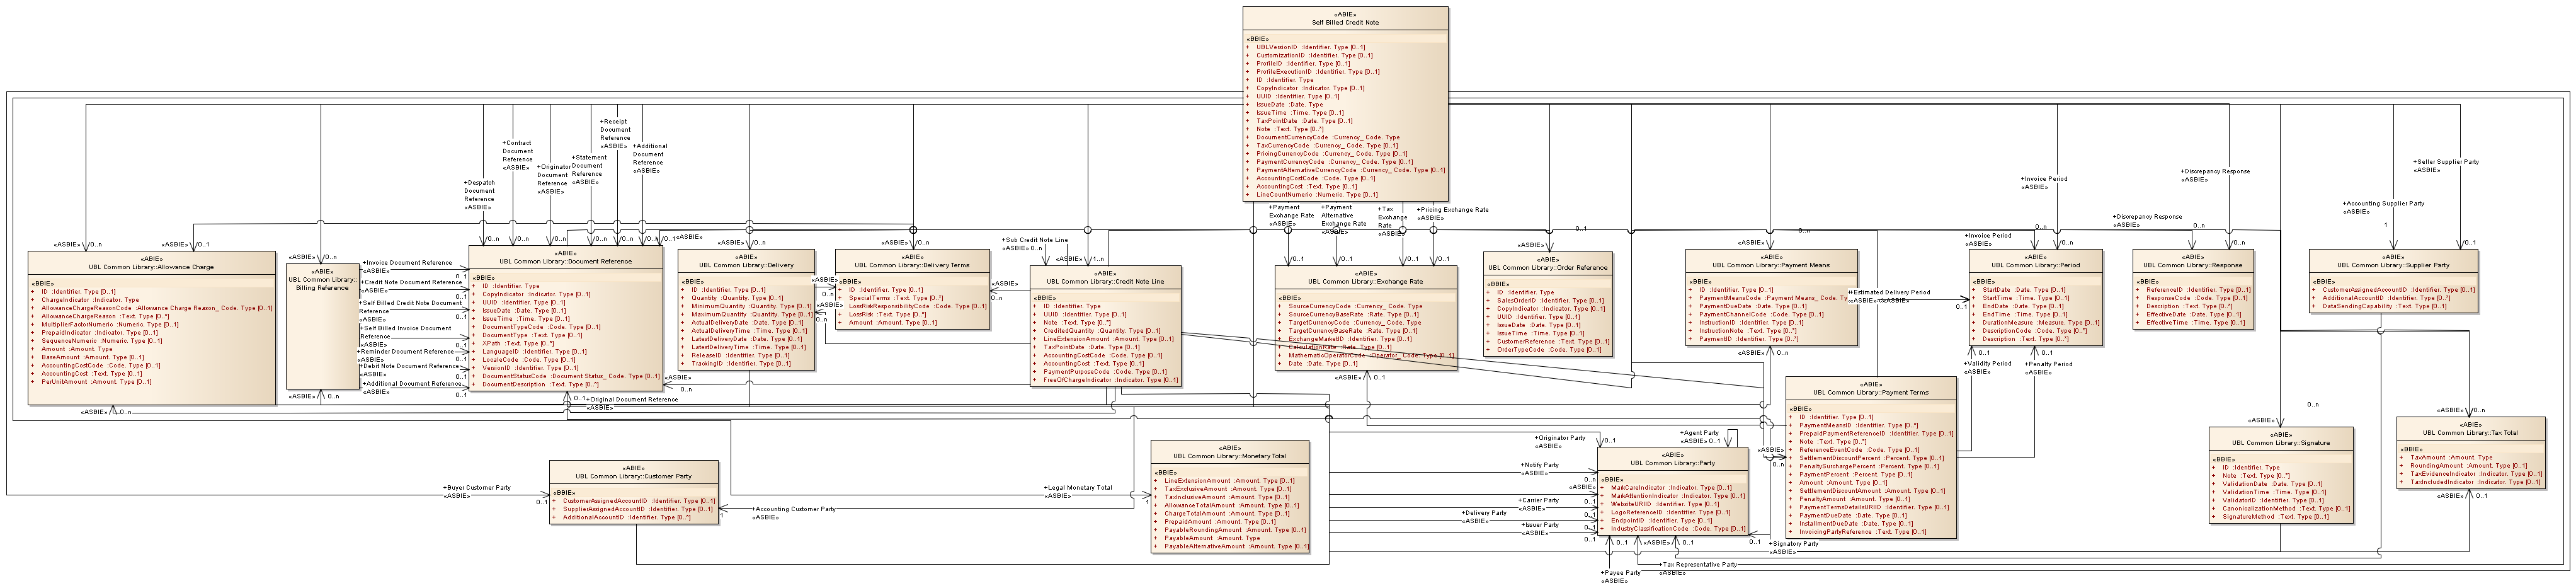Click the Delivery Terms class title

tap(912, 265)
